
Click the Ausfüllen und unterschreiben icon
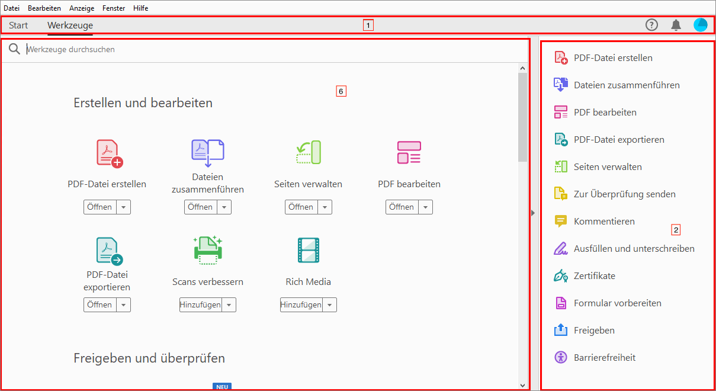coord(560,248)
